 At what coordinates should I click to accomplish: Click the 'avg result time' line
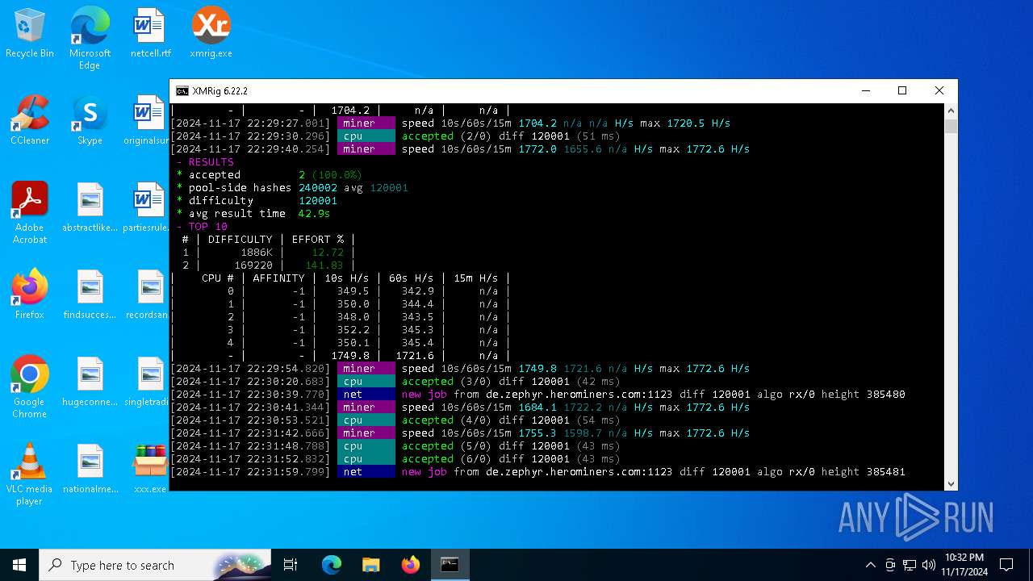click(x=253, y=214)
